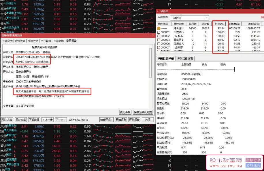Image resolution: width=264 pixels, height=171 pixels.
Task: Select the 设置报告 tab
Action: [x=71, y=41]
